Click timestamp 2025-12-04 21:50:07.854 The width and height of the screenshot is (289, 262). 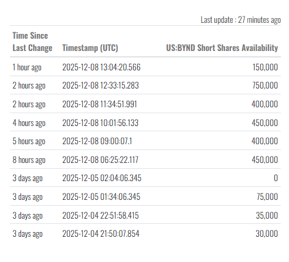pos(101,234)
